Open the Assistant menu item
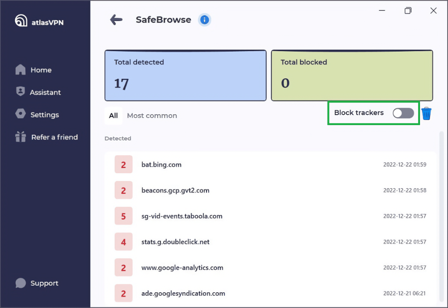The width and height of the screenshot is (448, 308). 38,92
